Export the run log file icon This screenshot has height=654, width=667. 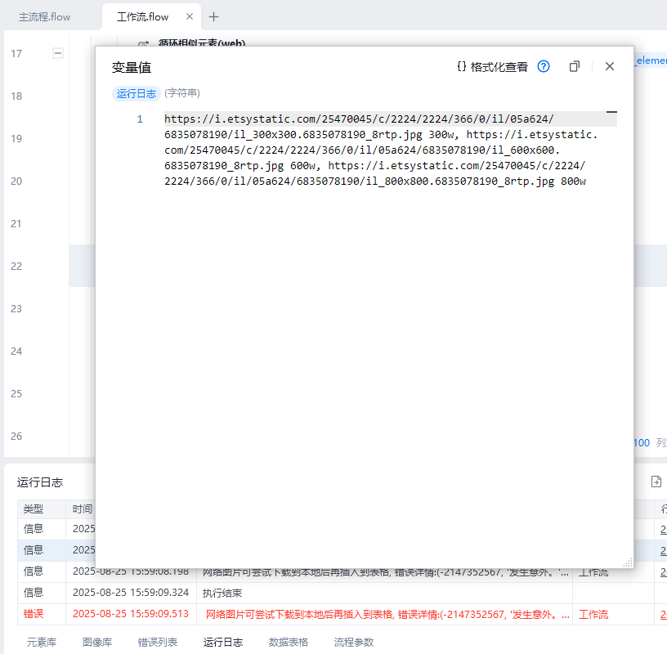click(x=656, y=482)
